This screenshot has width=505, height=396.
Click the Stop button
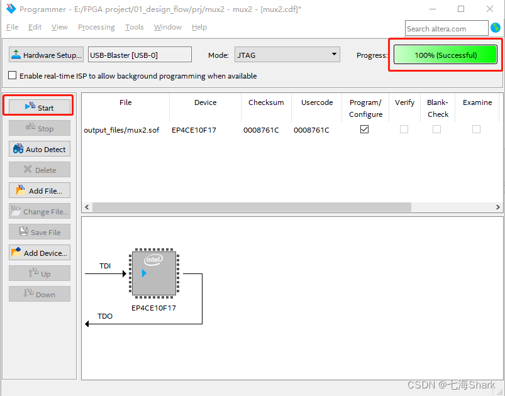[39, 128]
